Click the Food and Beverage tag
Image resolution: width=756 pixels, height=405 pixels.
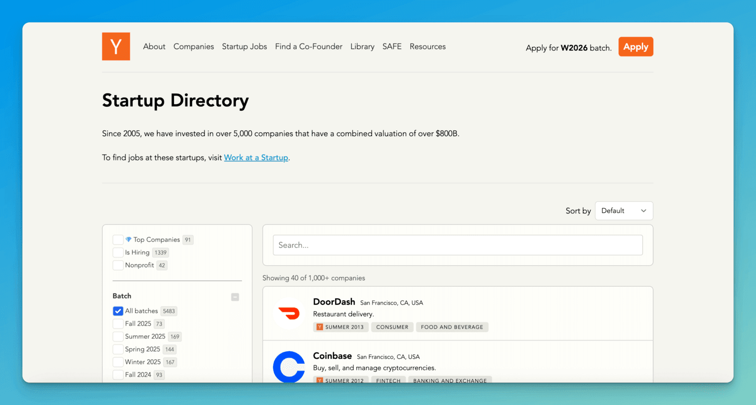click(x=452, y=327)
